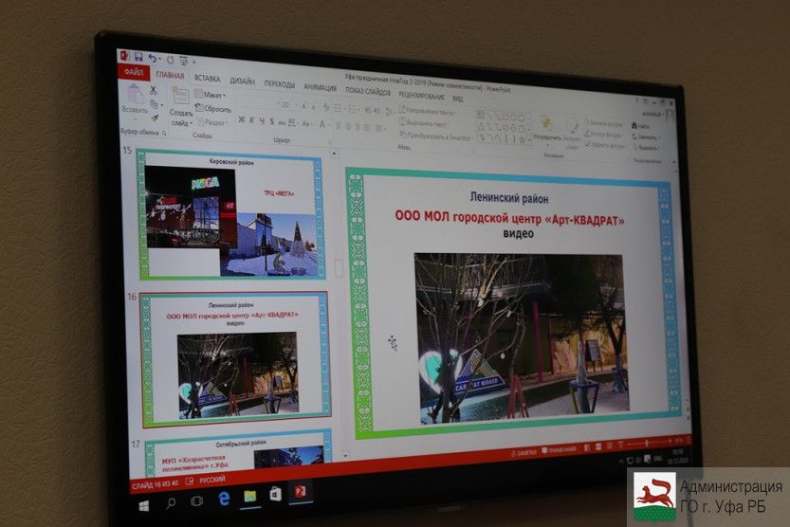Viewport: 790px width, 527px height.
Task: Switch to the ПЕРЕХОДЫ tab
Action: click(x=280, y=84)
